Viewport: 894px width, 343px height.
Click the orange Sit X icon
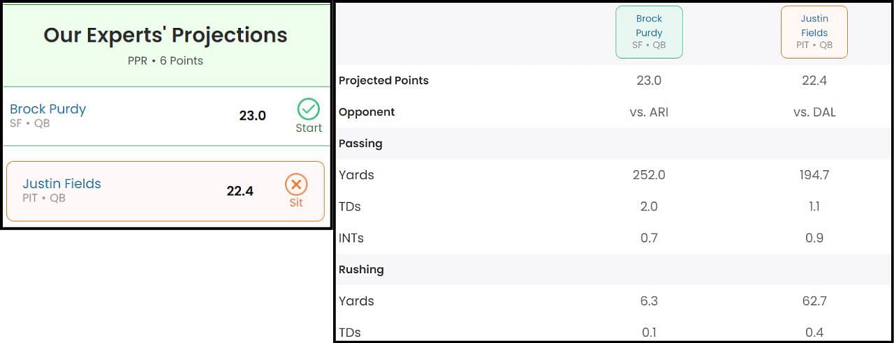point(296,184)
